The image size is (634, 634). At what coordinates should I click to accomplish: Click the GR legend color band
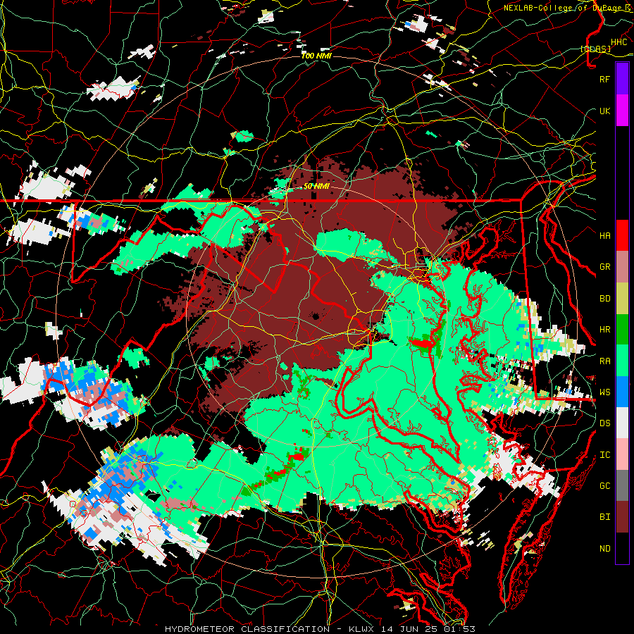(x=622, y=267)
